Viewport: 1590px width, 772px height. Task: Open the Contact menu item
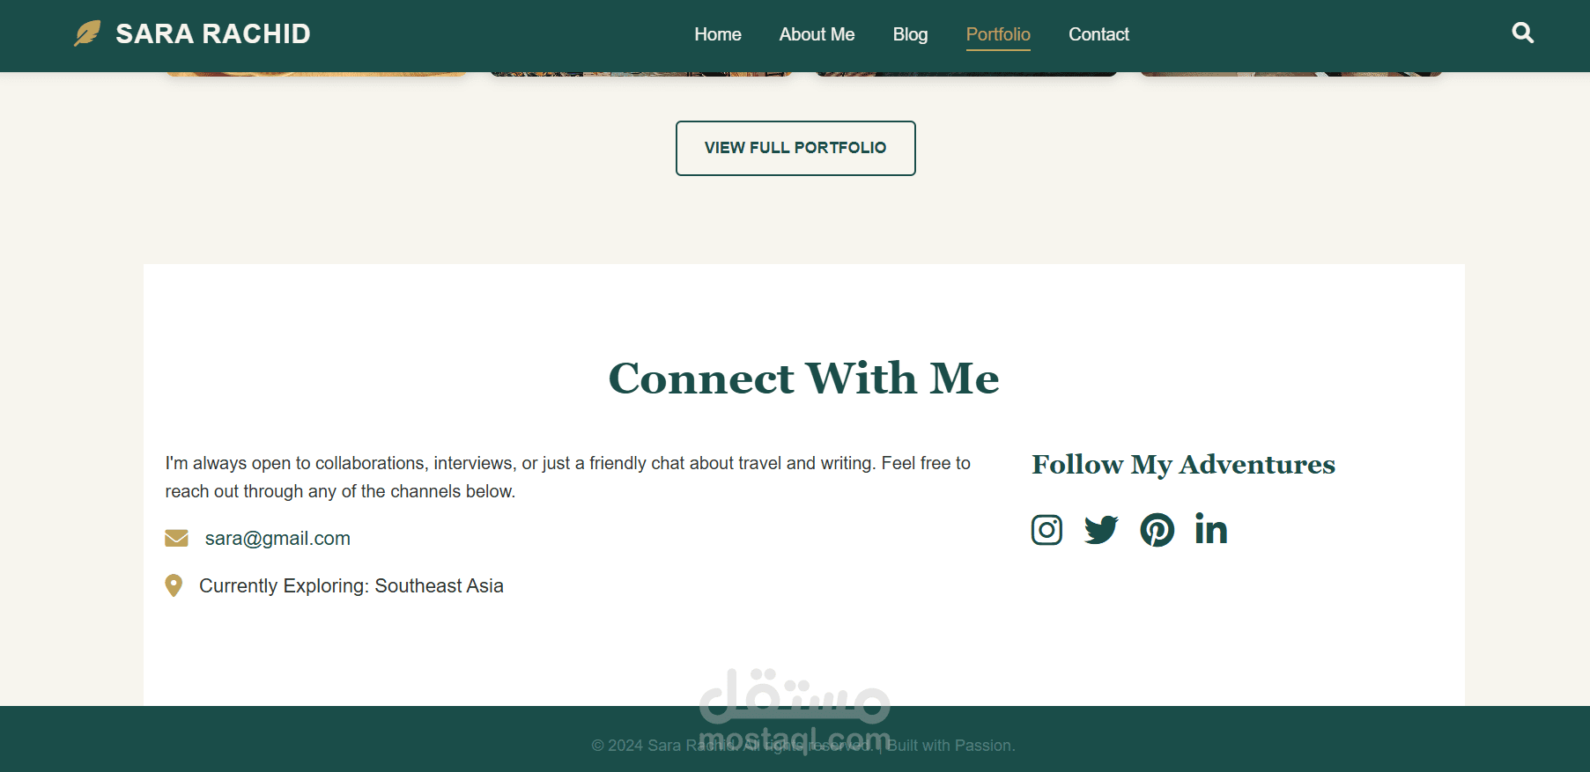tap(1098, 34)
